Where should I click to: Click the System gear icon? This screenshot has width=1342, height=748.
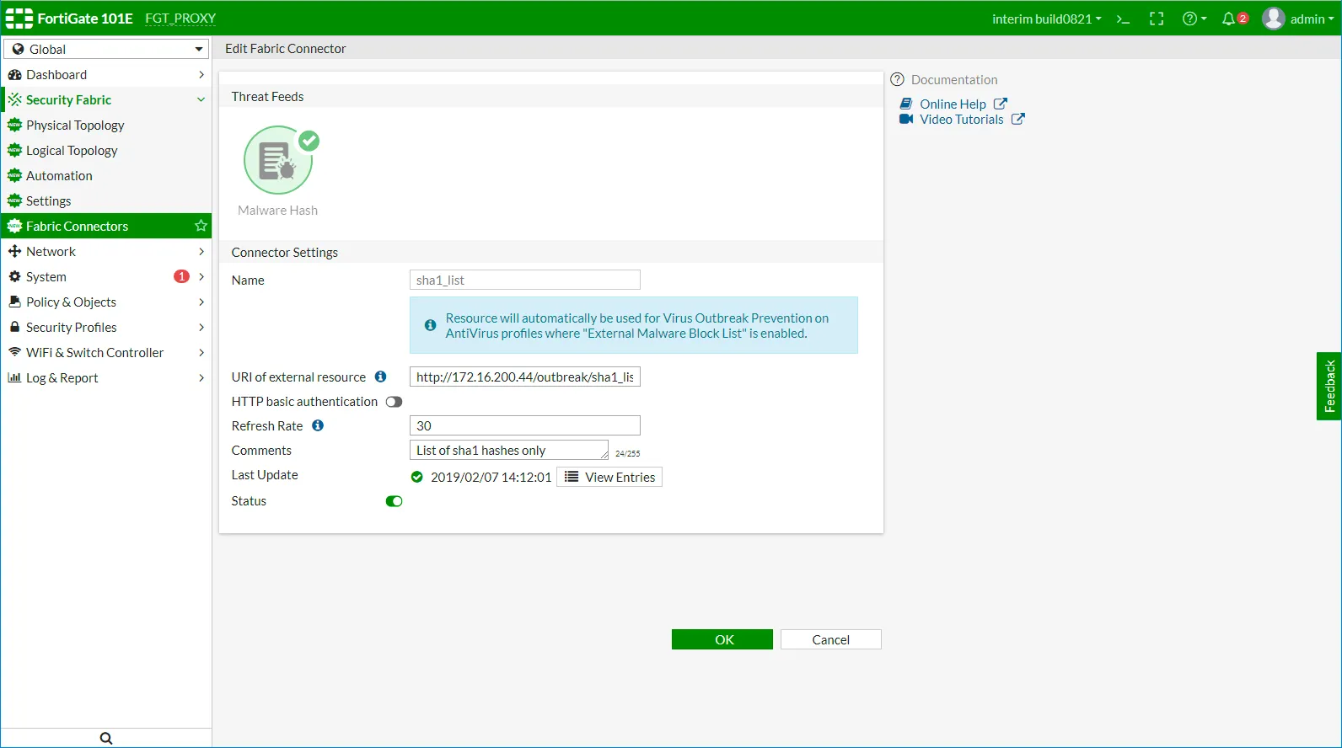point(14,276)
